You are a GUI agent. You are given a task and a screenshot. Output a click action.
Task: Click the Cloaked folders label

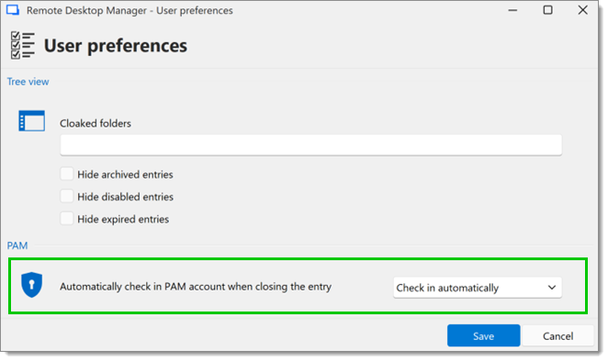(x=96, y=124)
